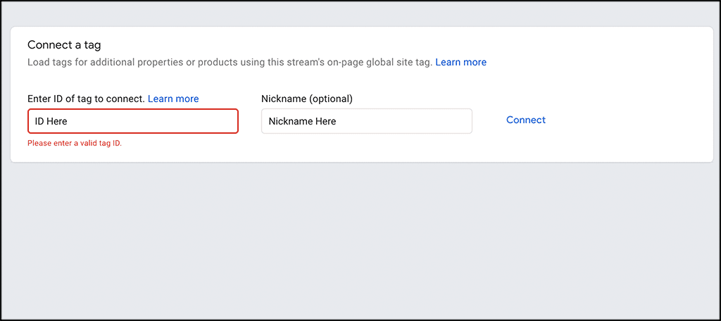The height and width of the screenshot is (321, 721).
Task: Follow the Learn more link about tag IDs
Action: pos(173,99)
